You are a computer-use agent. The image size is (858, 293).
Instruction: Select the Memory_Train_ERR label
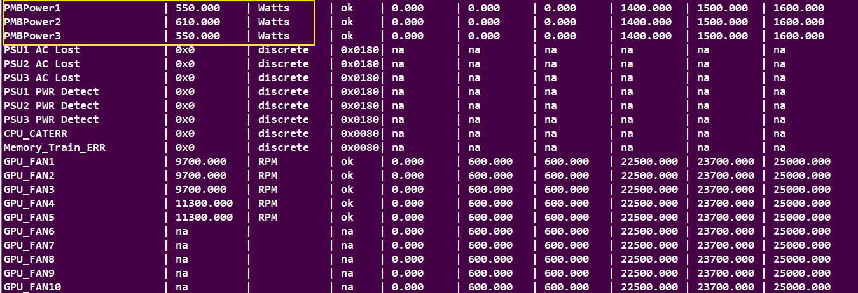(x=54, y=148)
